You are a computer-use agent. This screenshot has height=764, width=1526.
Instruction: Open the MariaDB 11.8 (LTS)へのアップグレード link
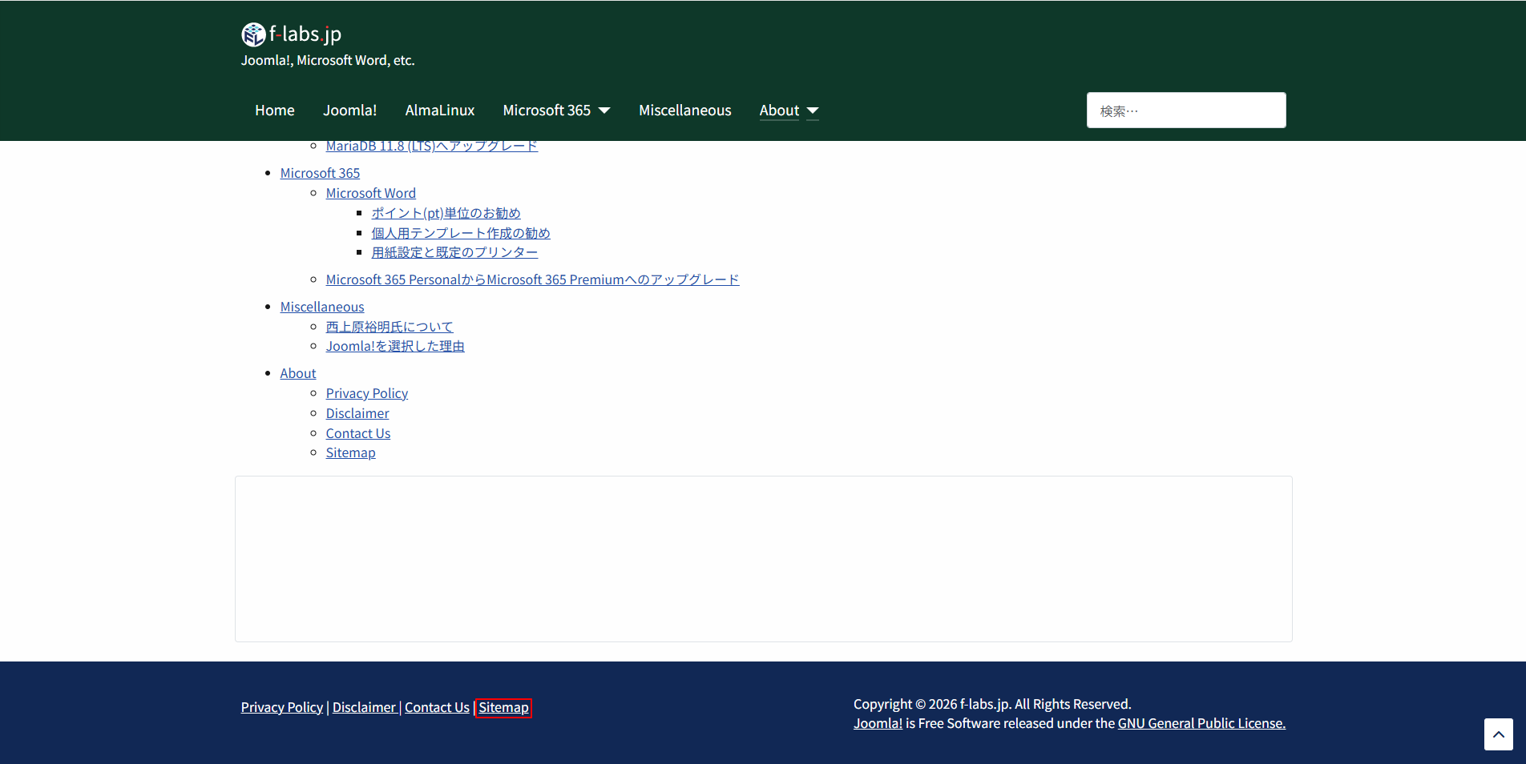pos(431,145)
